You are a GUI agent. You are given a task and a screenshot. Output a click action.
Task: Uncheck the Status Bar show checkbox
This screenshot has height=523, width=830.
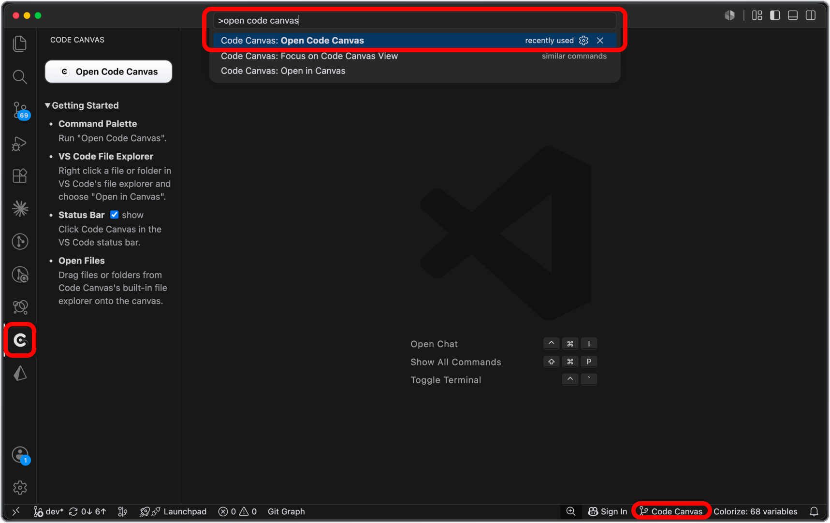point(114,215)
